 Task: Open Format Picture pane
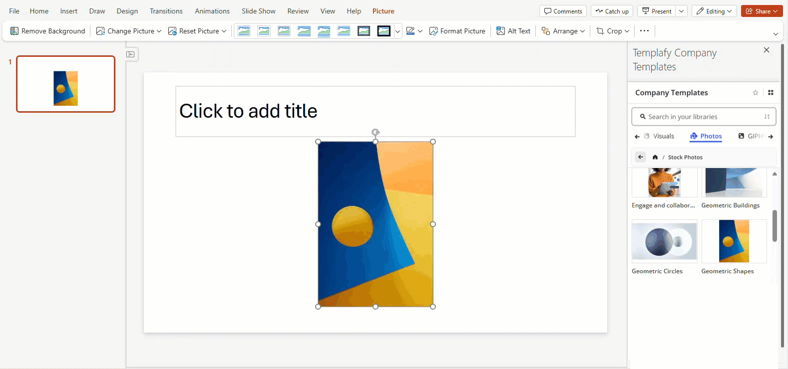[x=457, y=31]
